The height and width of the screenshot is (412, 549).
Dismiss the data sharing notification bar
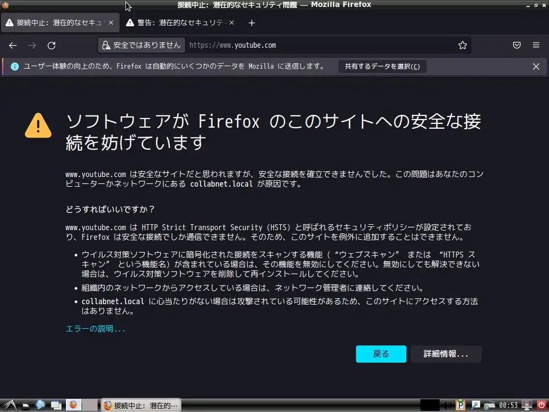click(x=536, y=67)
